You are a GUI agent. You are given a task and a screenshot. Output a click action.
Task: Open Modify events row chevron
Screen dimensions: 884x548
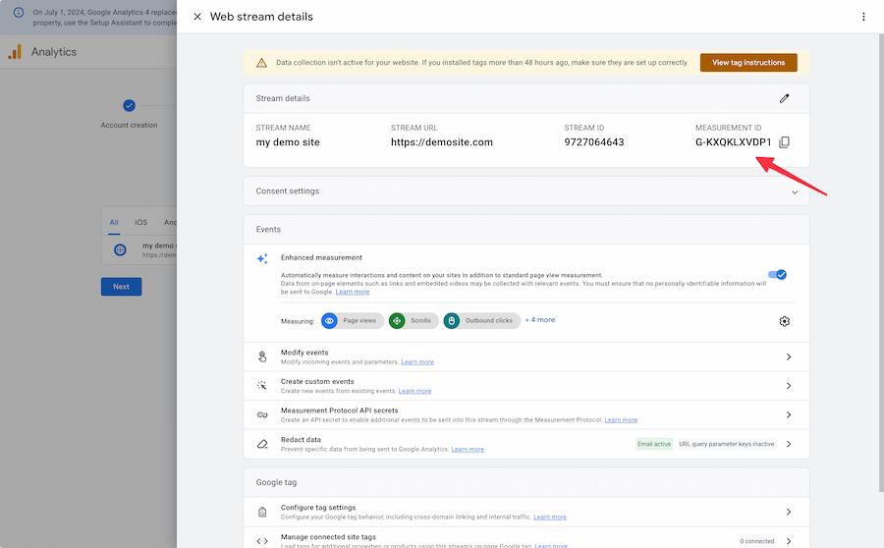click(789, 356)
